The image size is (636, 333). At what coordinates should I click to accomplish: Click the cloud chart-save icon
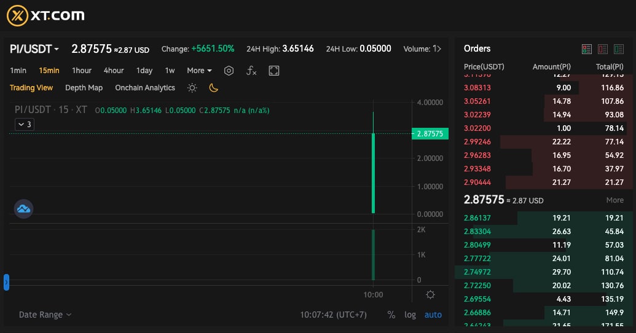point(23,209)
